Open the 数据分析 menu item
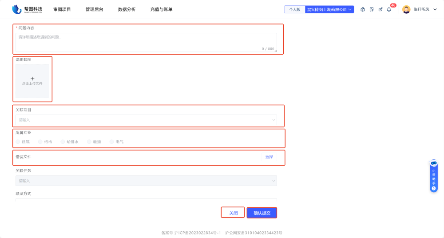The image size is (444, 238). (x=127, y=9)
